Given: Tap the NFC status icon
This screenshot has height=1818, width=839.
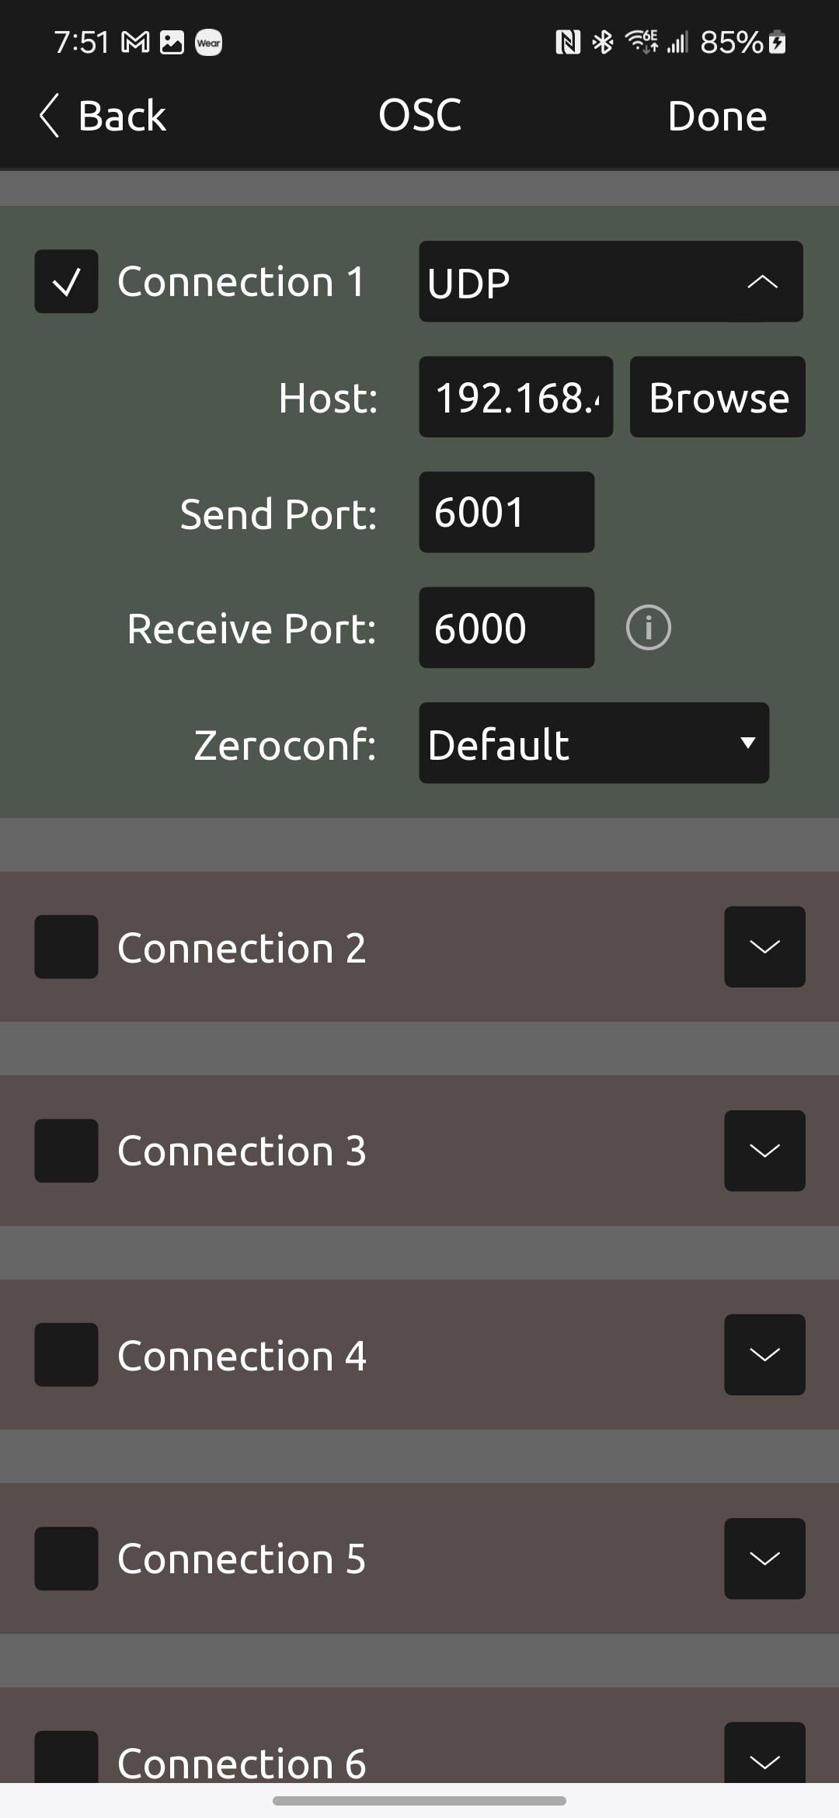Looking at the screenshot, I should 568,42.
